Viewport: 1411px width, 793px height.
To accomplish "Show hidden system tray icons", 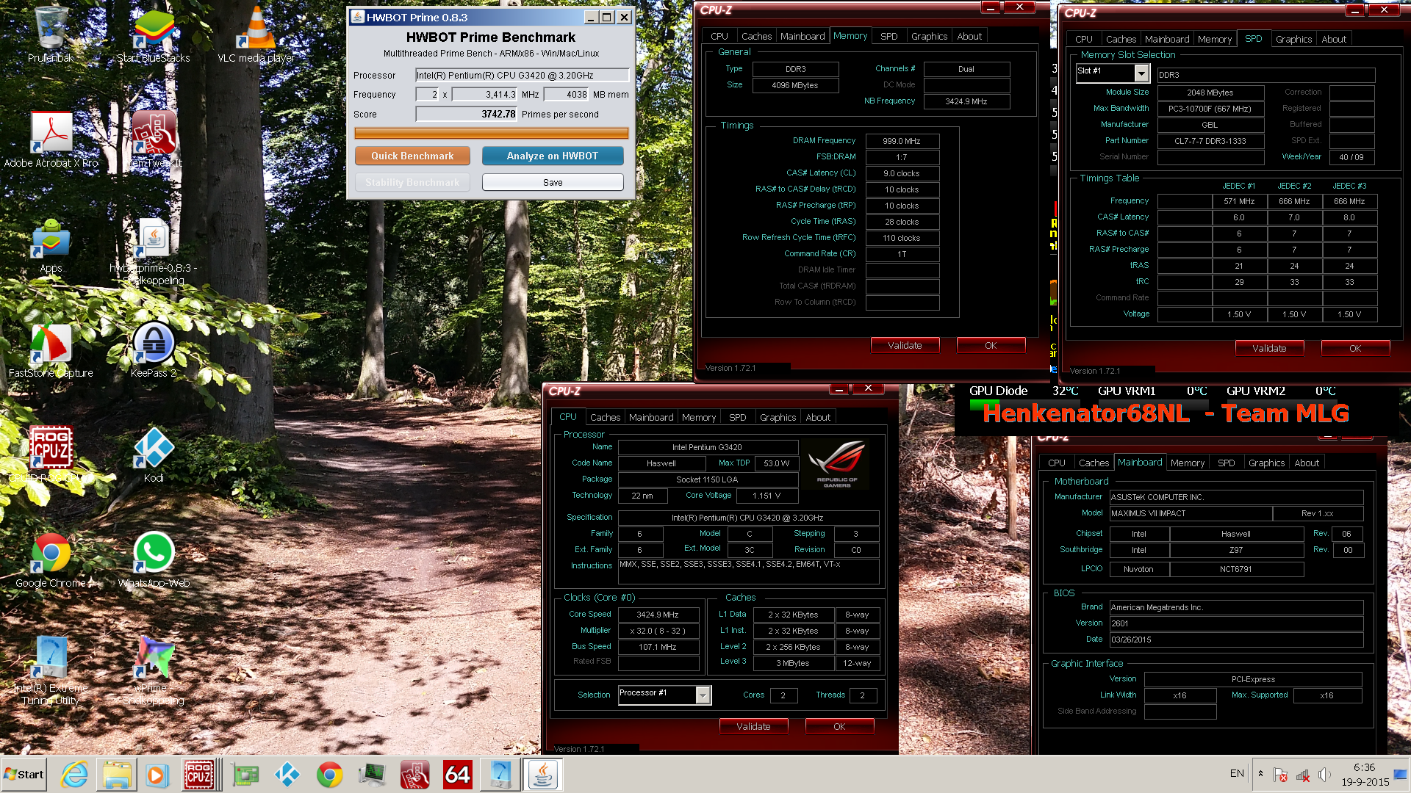I will tap(1260, 774).
